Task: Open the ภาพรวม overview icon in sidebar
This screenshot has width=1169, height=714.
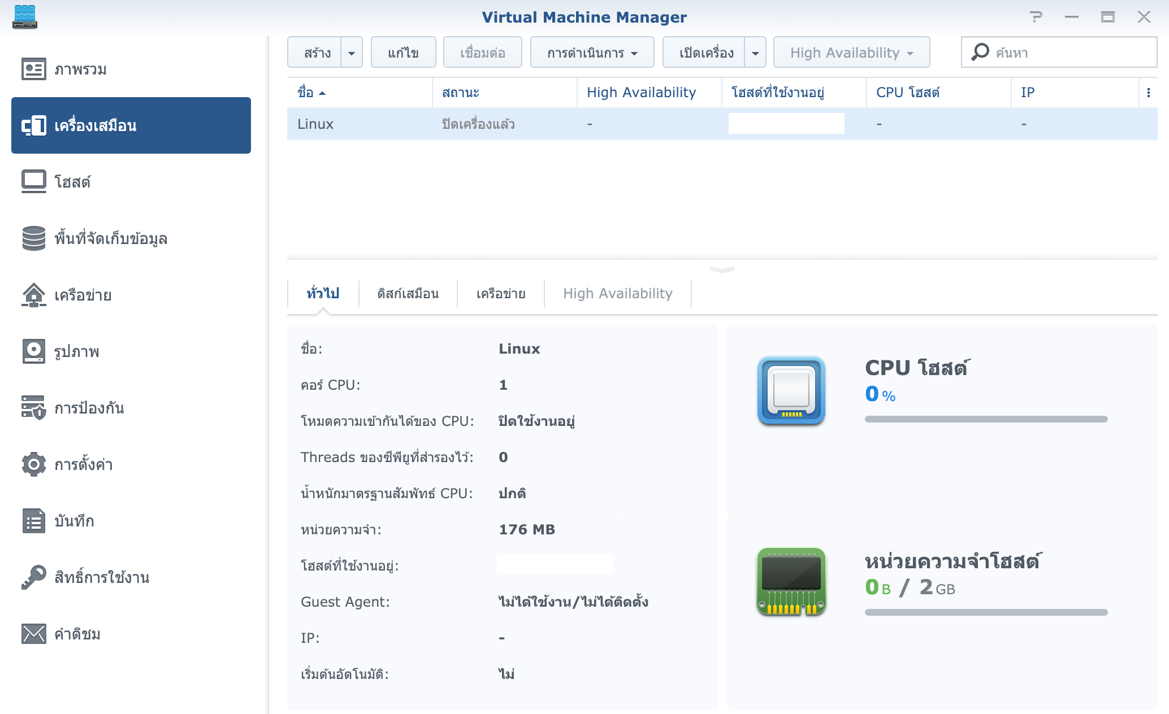Action: pyautogui.click(x=33, y=69)
